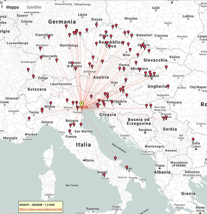Viewport: 207px width, 214px height.
Task: Switch to the Satellite view
Action: click(34, 7)
